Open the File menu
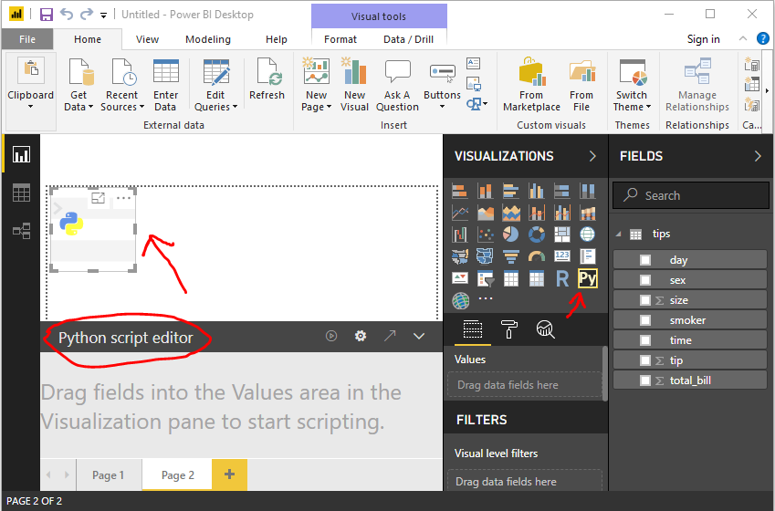 [27, 39]
